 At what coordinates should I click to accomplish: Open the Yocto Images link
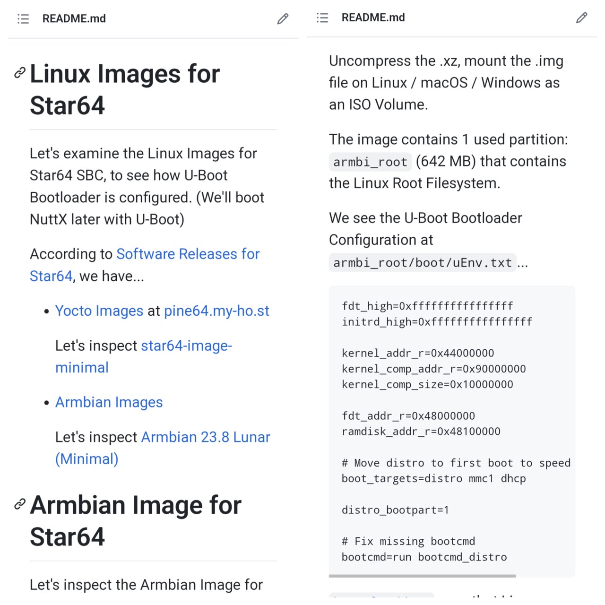tap(99, 311)
